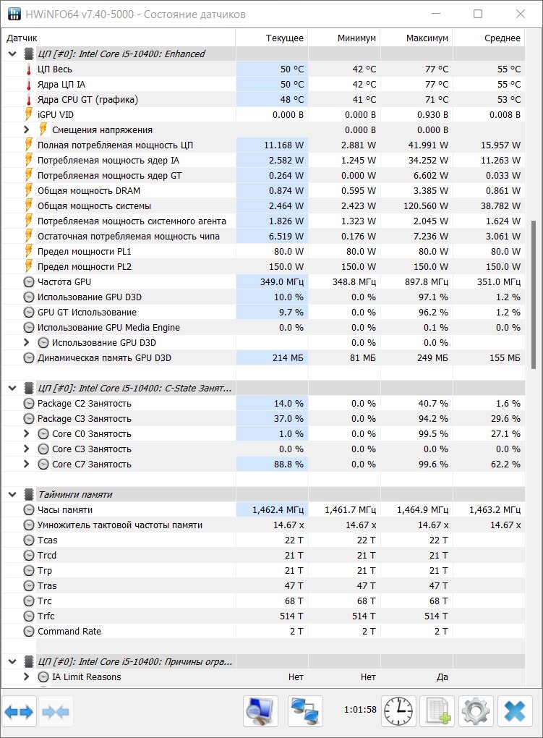Image resolution: width=543 pixels, height=738 pixels.
Task: Expand the Использование GPU D3D sub-row
Action: click(27, 342)
